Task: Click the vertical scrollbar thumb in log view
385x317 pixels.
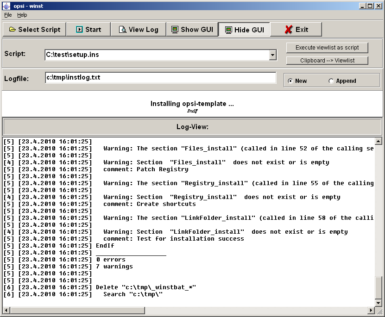Action: pos(379,288)
